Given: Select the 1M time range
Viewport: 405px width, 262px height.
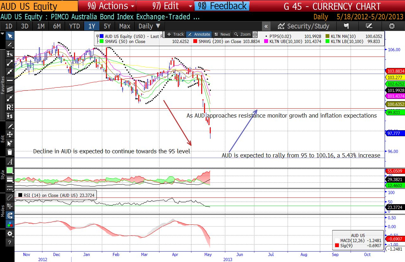Looking at the screenshot, I should [41, 26].
